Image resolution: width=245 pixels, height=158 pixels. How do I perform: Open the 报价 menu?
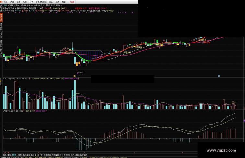point(25,2)
